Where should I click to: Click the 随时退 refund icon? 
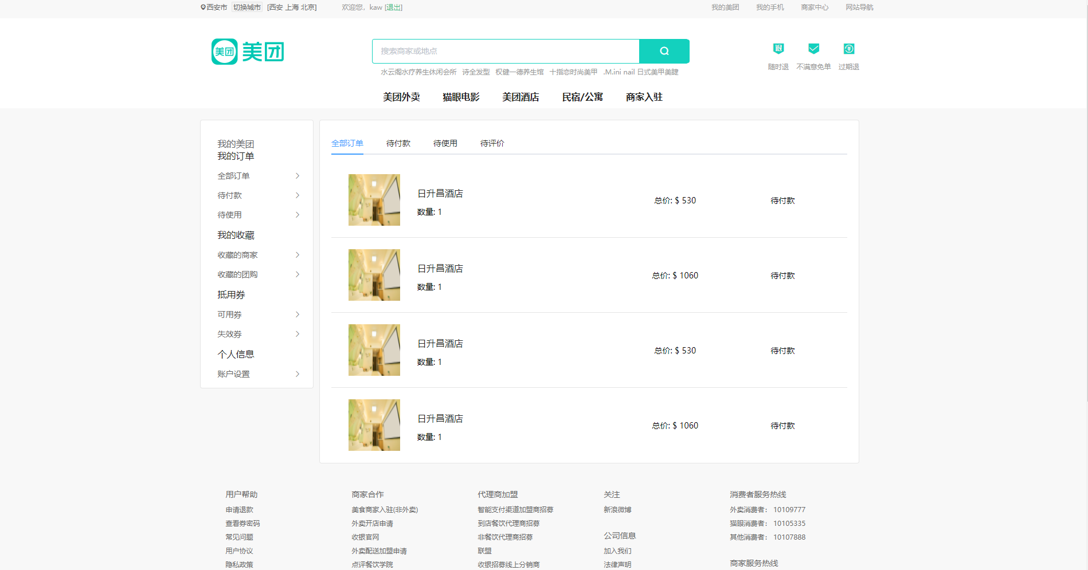click(x=778, y=49)
